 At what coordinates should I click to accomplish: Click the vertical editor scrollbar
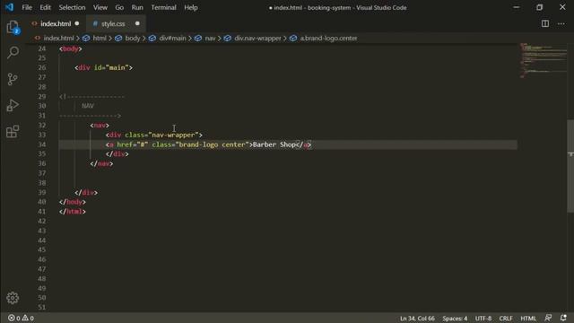click(x=570, y=165)
